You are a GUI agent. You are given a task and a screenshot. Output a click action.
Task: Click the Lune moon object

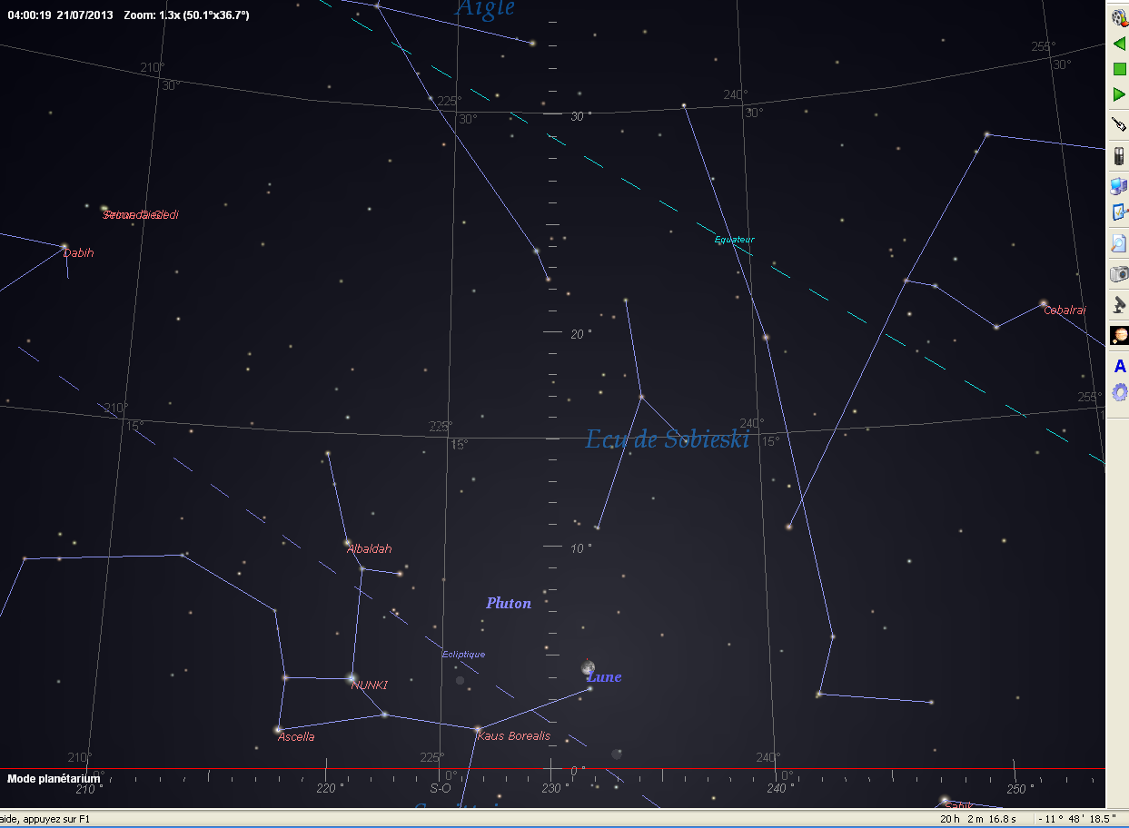[589, 668]
